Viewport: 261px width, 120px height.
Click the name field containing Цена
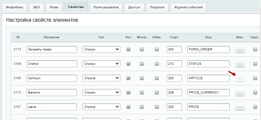click(52, 107)
